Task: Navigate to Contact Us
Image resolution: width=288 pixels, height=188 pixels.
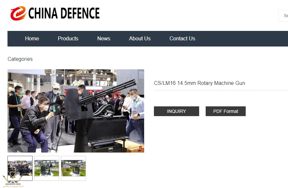Action: point(182,38)
